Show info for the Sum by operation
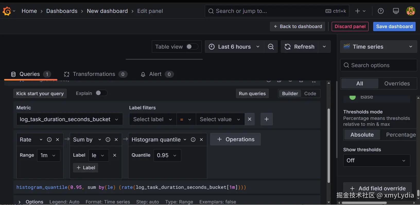This screenshot has height=205, width=420. coord(108,139)
